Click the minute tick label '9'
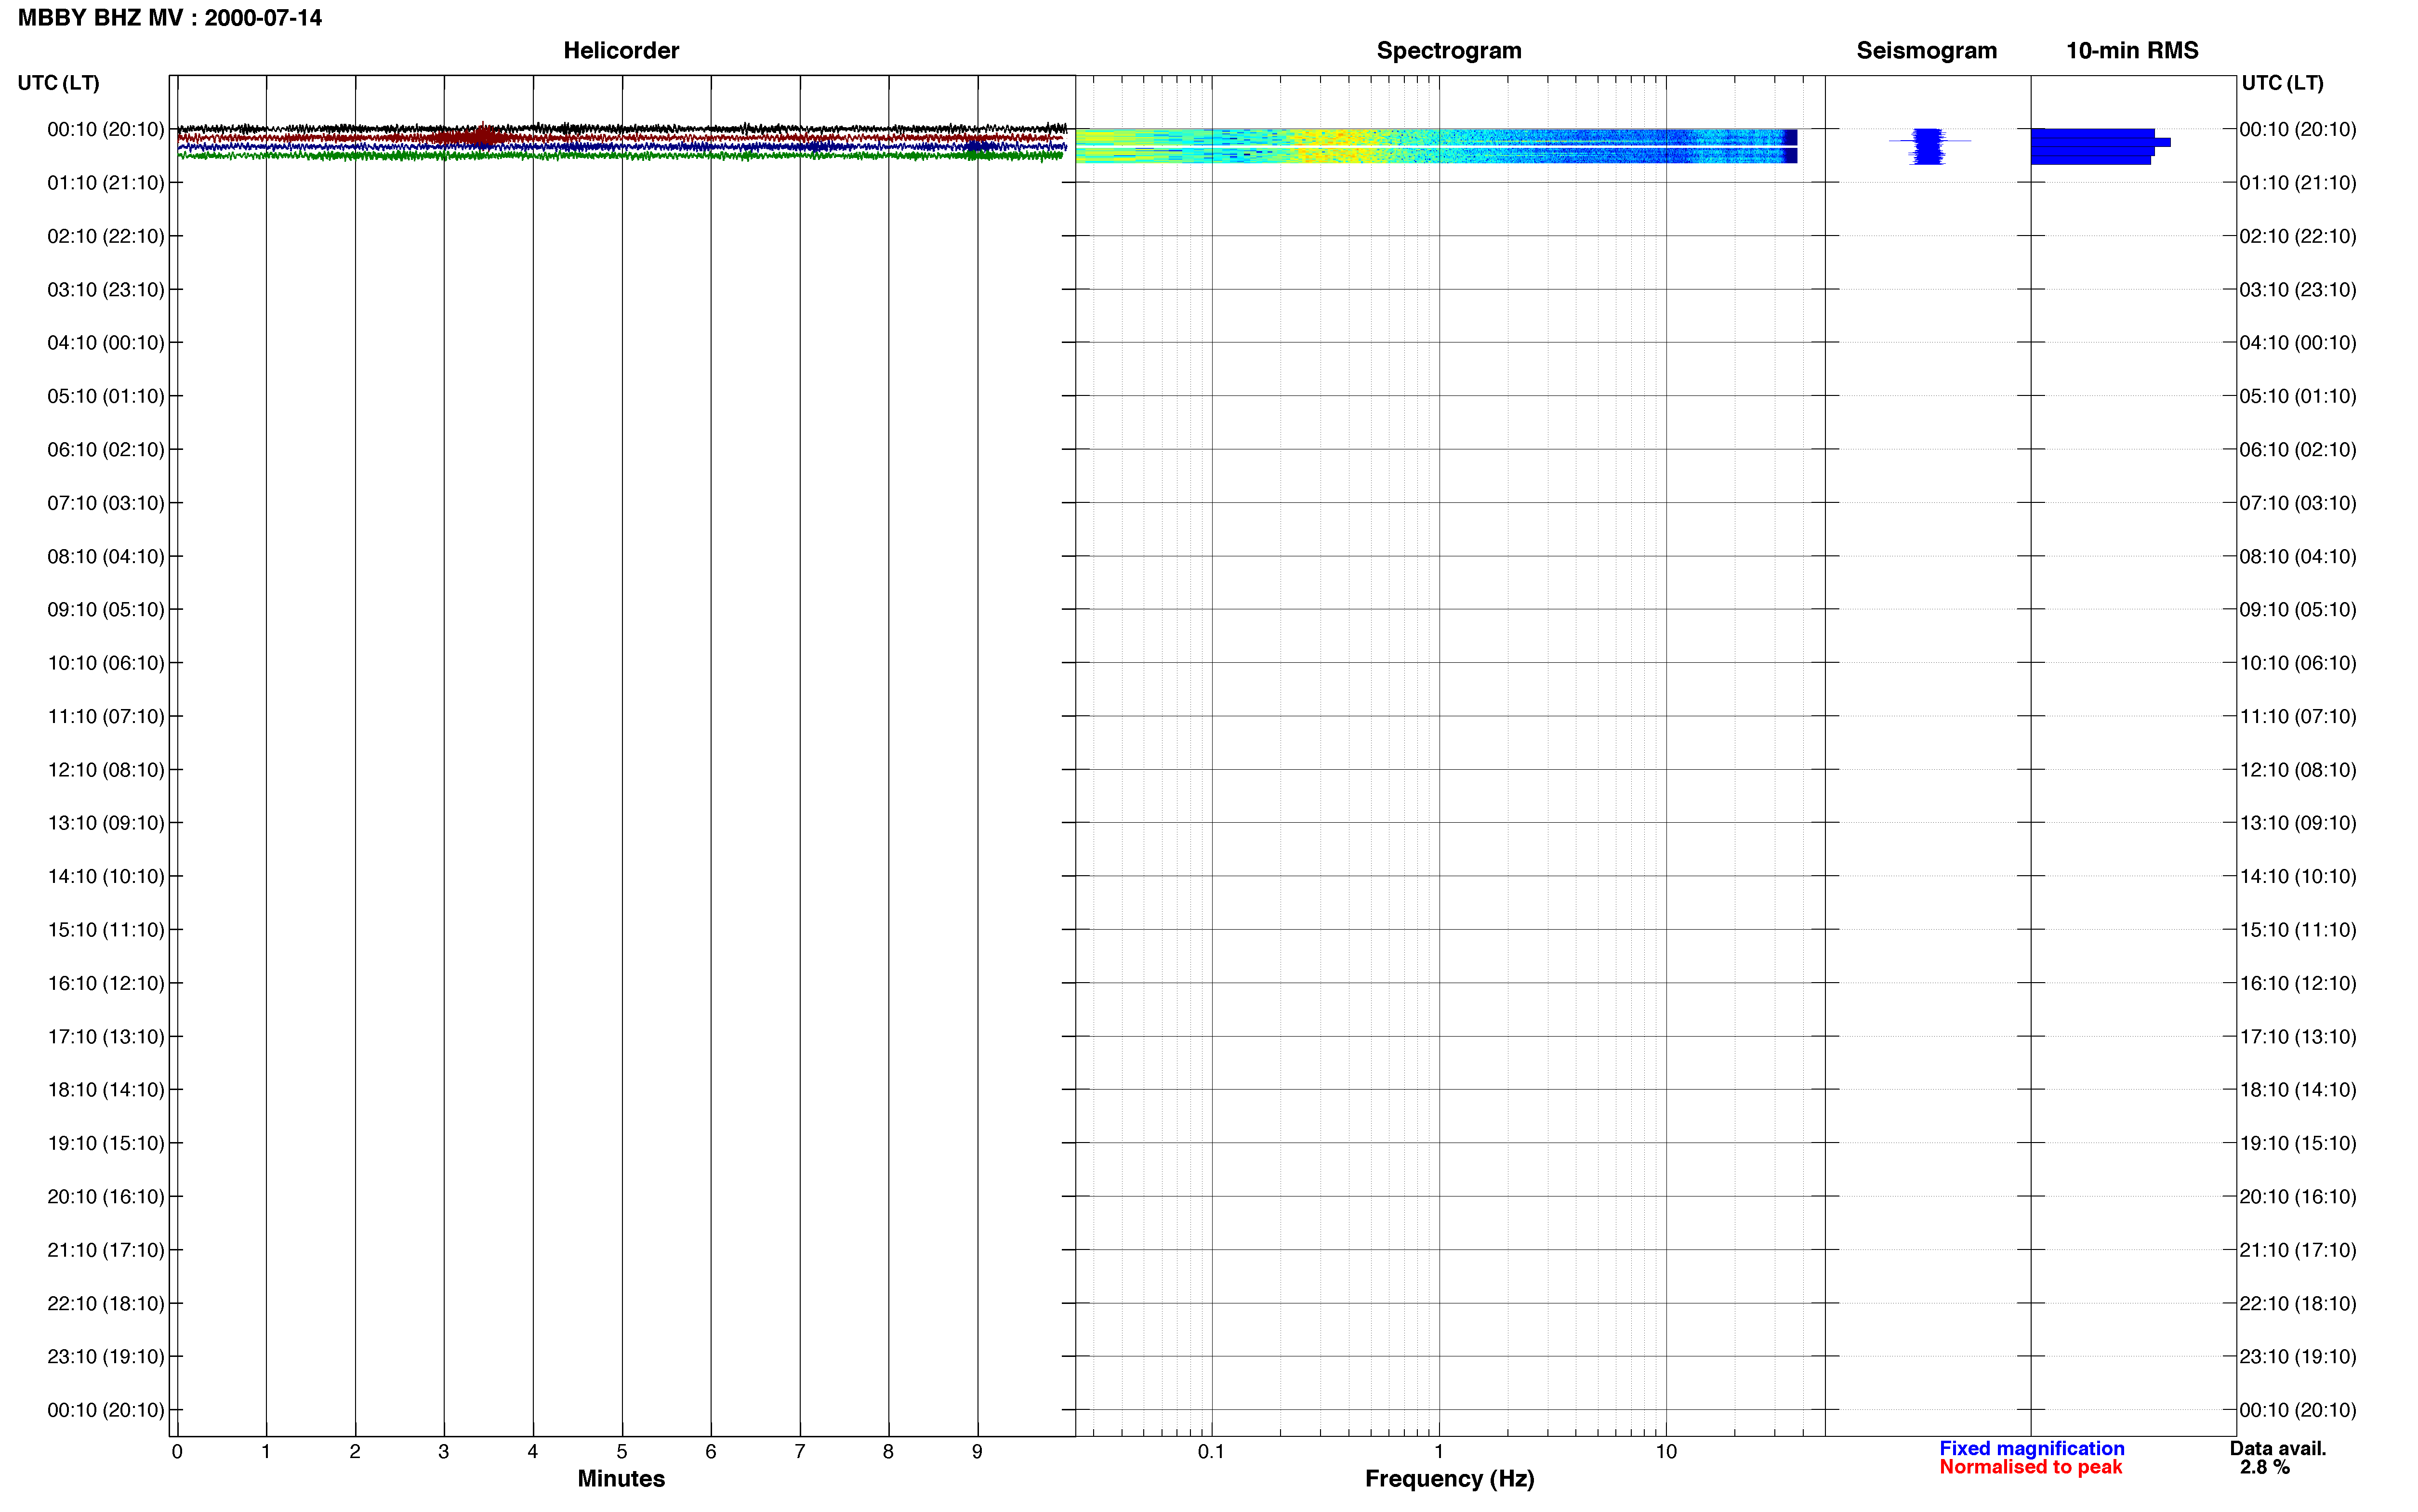This screenshot has height=1512, width=2418. [977, 1452]
